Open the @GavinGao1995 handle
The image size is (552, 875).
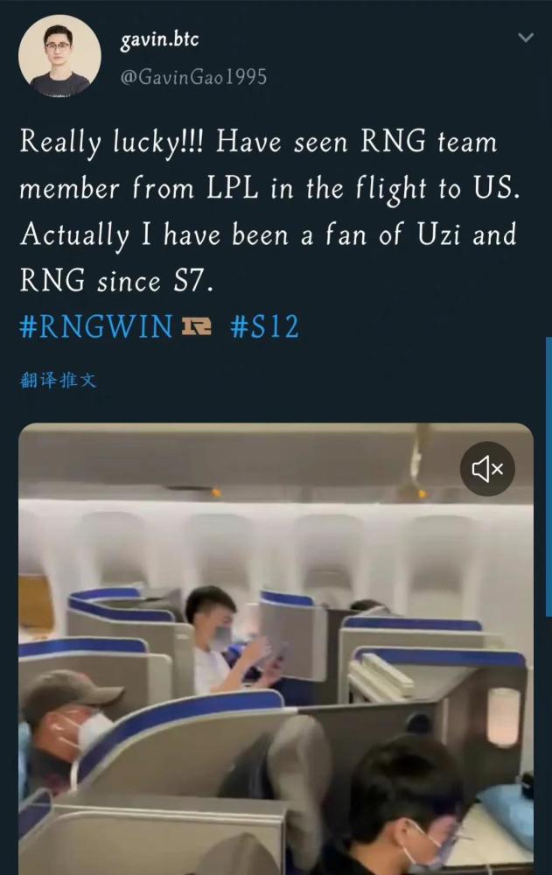pyautogui.click(x=193, y=76)
